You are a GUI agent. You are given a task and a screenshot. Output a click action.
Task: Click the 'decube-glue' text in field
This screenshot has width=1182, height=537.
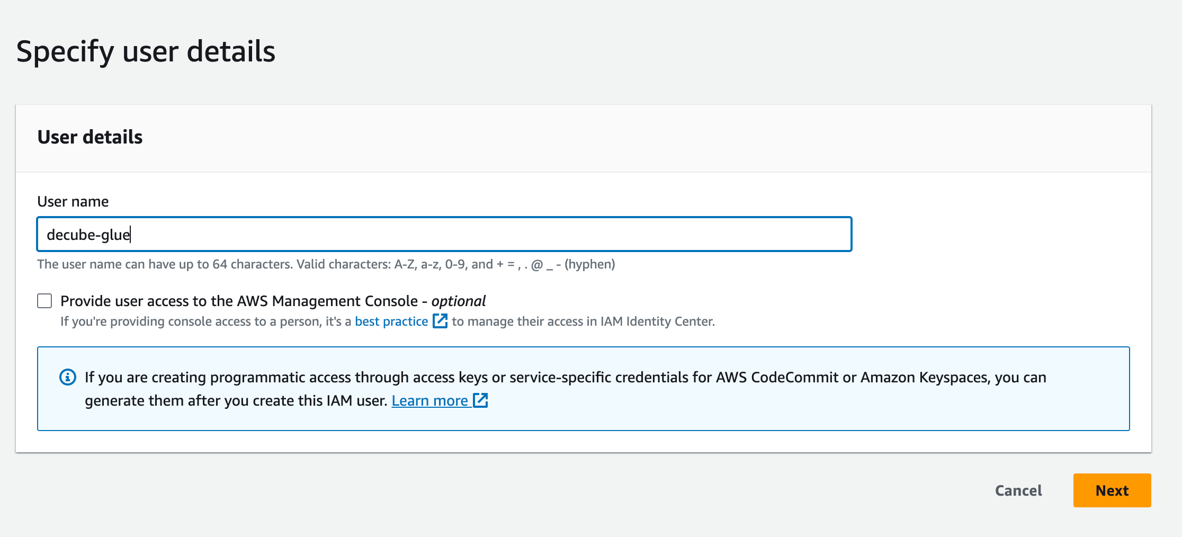88,235
